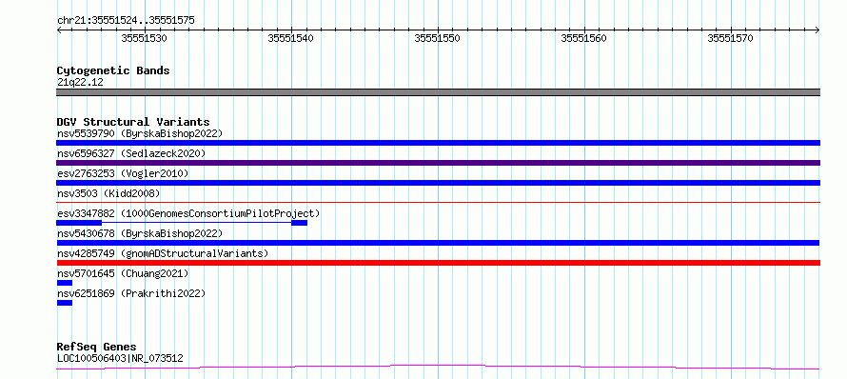
Task: Open the nsv3503 (Kidd2008) variant label
Action: (108, 193)
